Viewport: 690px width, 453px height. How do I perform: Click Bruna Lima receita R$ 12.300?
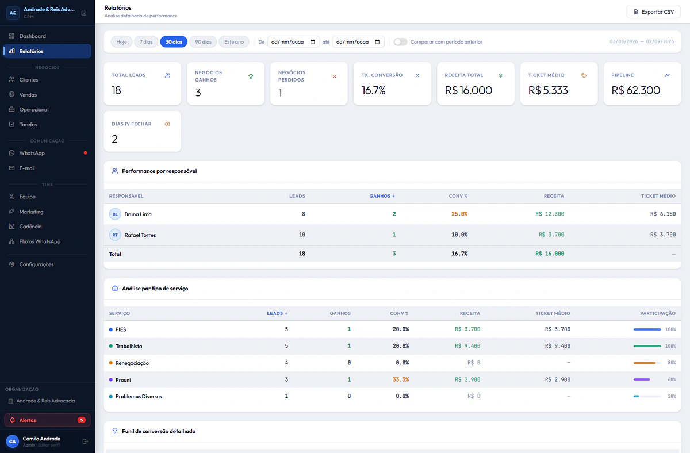(x=550, y=214)
